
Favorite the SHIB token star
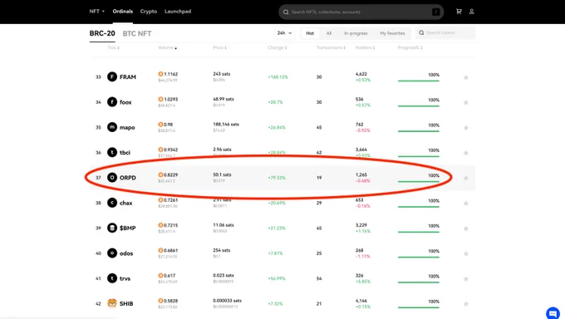[466, 304]
